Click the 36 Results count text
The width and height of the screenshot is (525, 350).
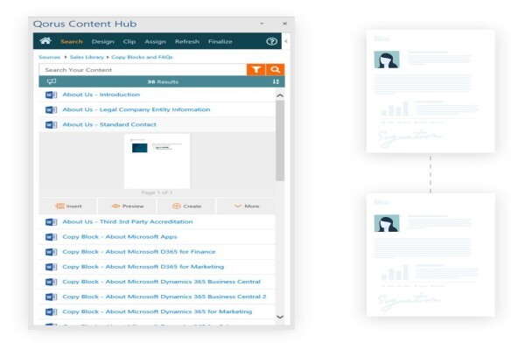163,81
